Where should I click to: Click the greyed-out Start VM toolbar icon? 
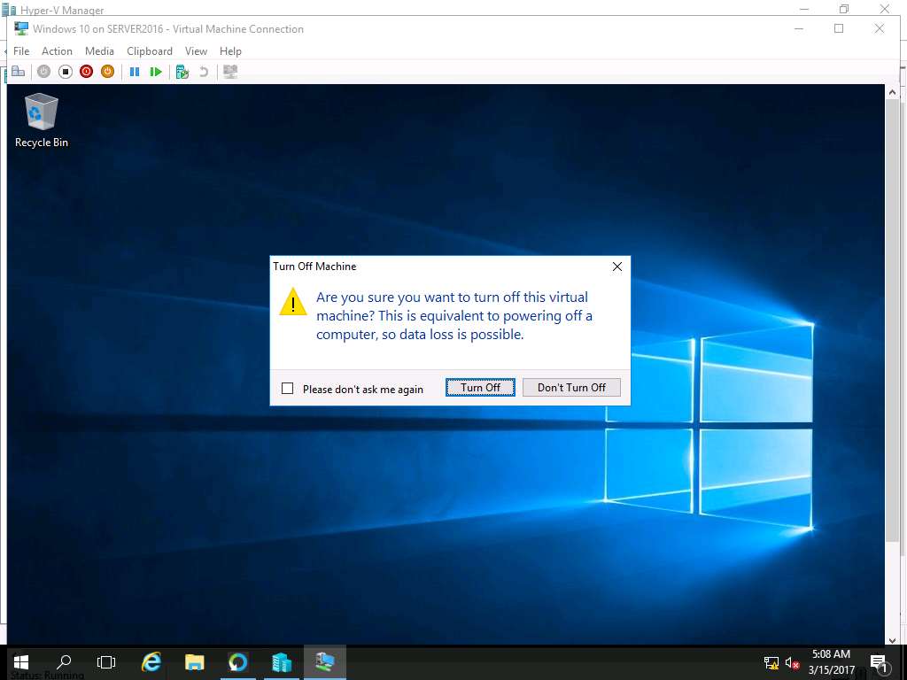pos(44,72)
